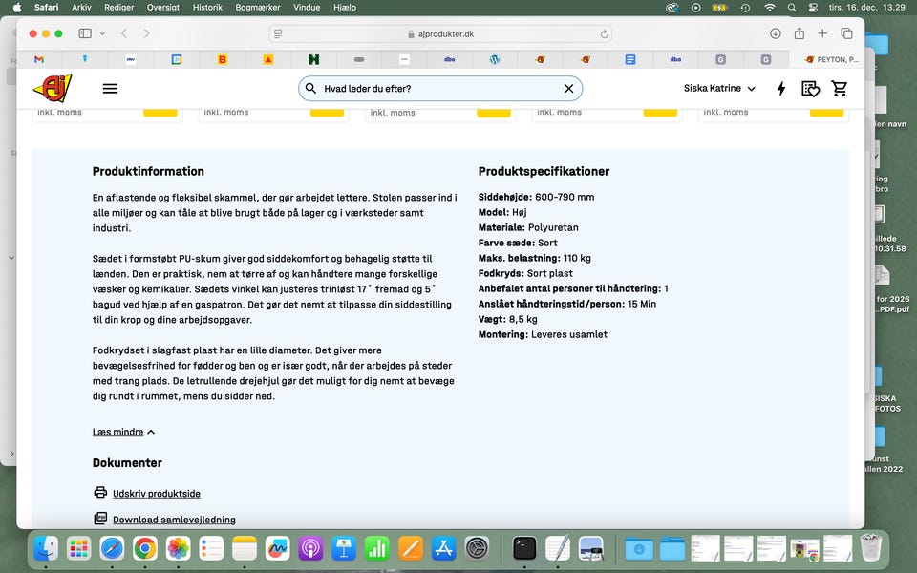Open Finder from the Dock
Screen dimensions: 917x573
(x=46, y=548)
